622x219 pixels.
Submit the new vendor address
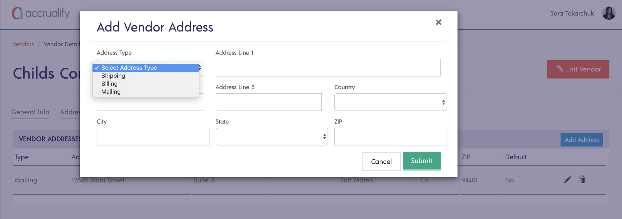421,161
